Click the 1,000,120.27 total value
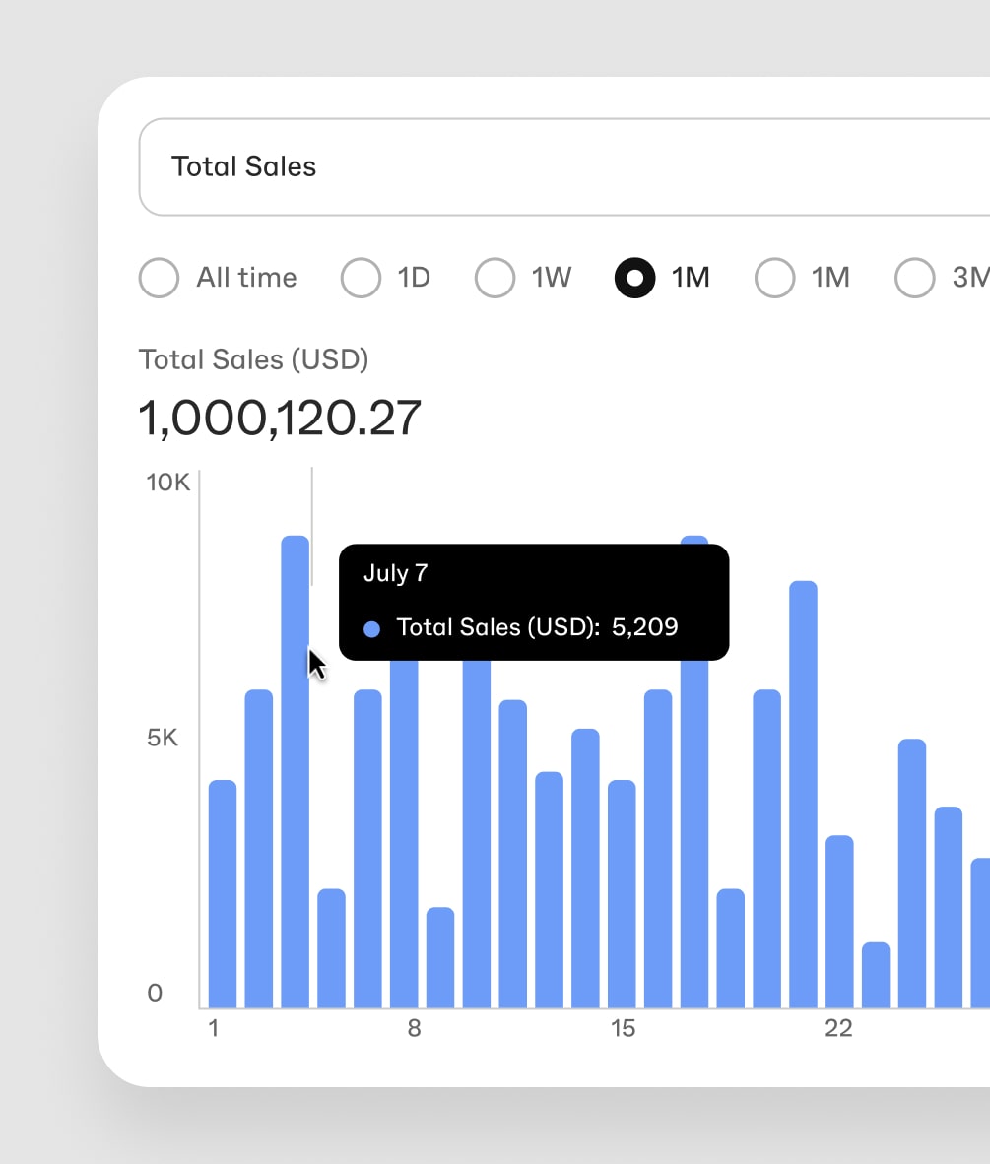 (280, 418)
